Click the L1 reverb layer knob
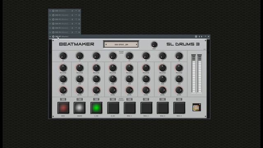 point(63,56)
